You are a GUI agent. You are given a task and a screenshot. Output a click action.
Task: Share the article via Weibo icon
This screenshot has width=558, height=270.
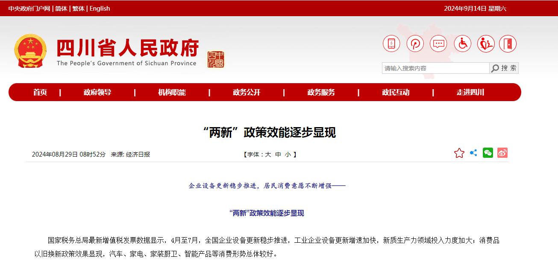502,152
